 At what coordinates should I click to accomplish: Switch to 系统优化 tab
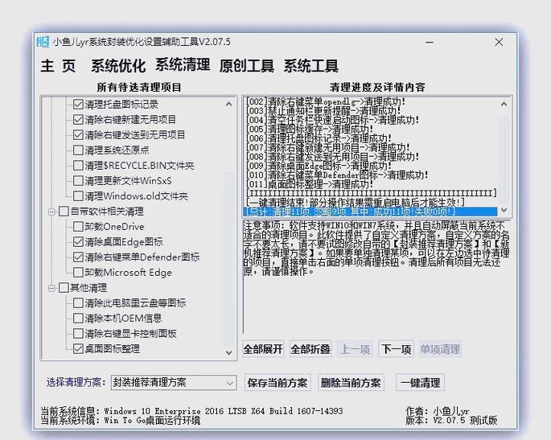pos(118,66)
